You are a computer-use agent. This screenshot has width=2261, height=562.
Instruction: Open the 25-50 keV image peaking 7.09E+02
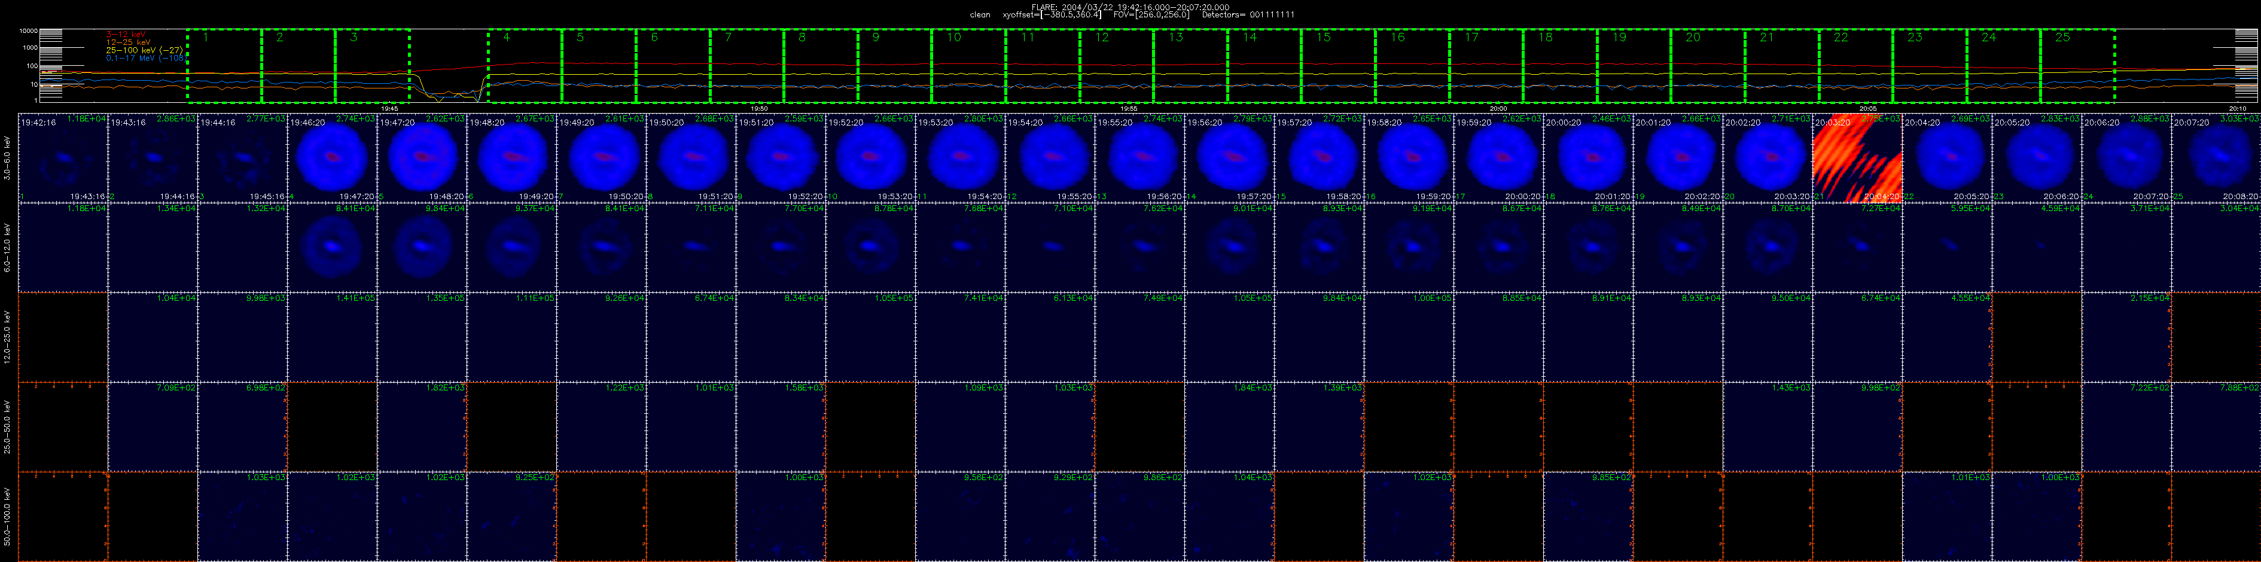pos(153,427)
